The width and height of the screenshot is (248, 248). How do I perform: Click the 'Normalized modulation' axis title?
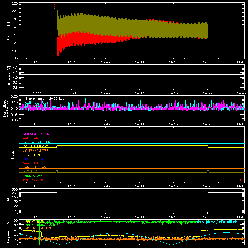[6, 108]
